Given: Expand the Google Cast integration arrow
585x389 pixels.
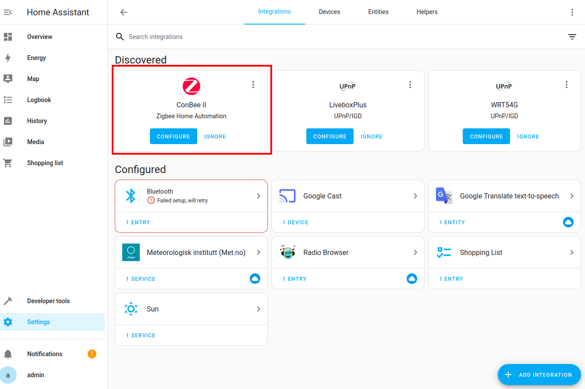Looking at the screenshot, I should click(415, 196).
